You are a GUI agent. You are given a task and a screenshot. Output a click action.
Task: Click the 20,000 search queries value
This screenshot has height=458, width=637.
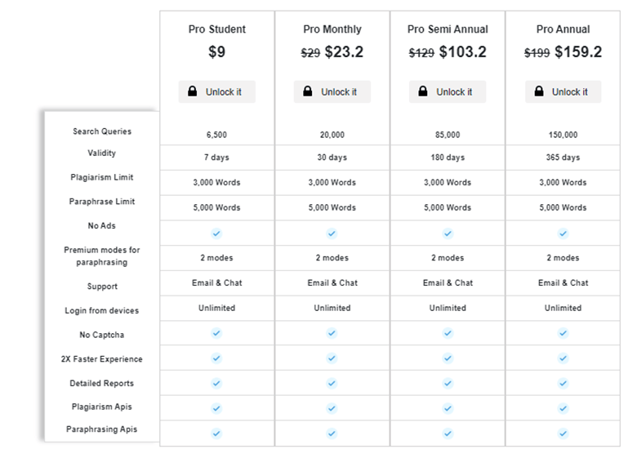[332, 135]
